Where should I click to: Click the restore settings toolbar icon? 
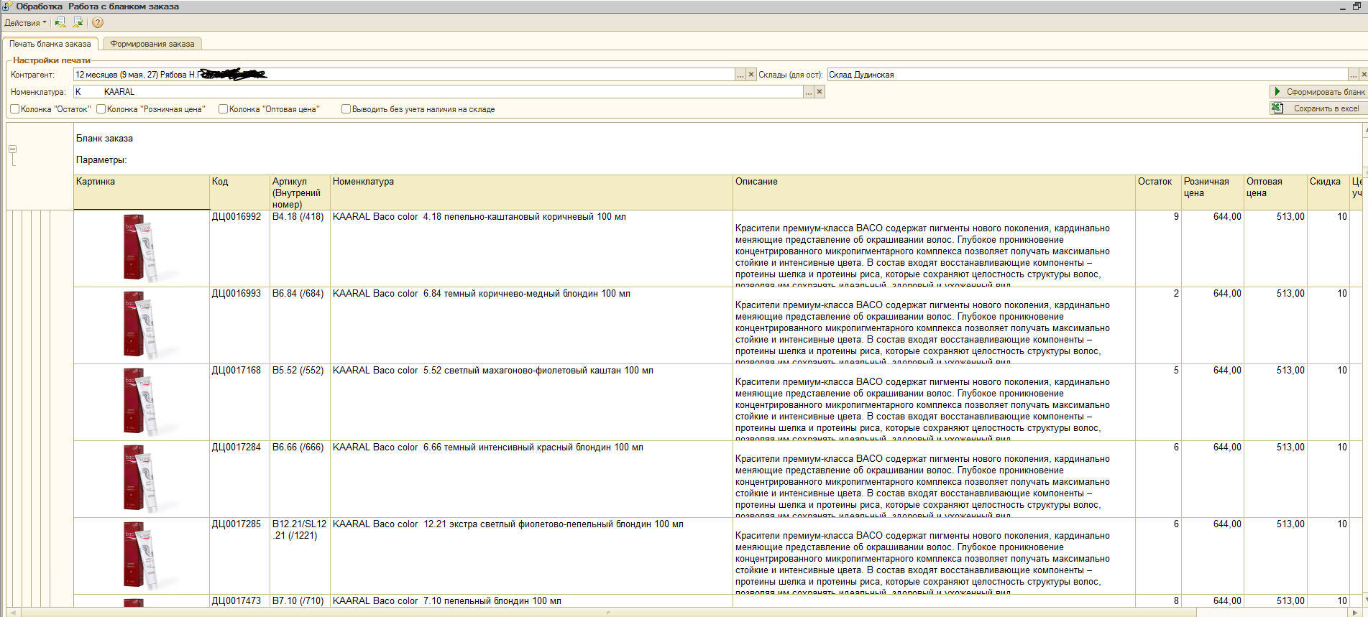coord(60,22)
